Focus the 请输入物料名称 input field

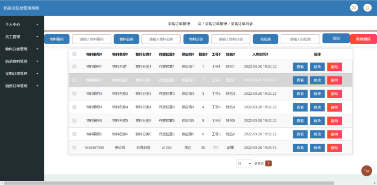[x=161, y=39]
